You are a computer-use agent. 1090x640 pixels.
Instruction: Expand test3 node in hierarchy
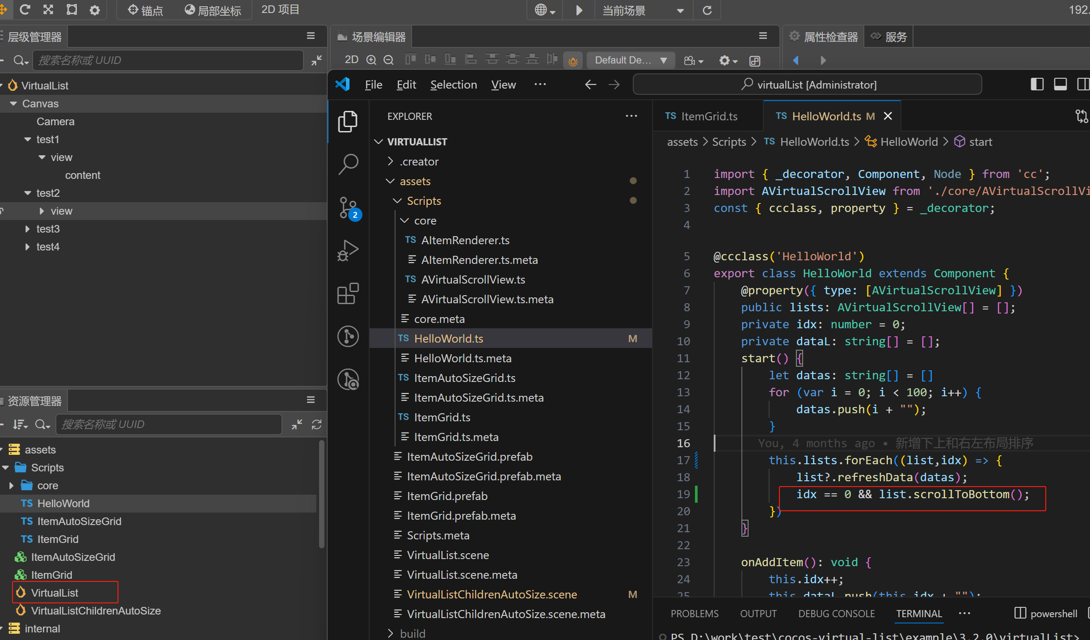(28, 229)
